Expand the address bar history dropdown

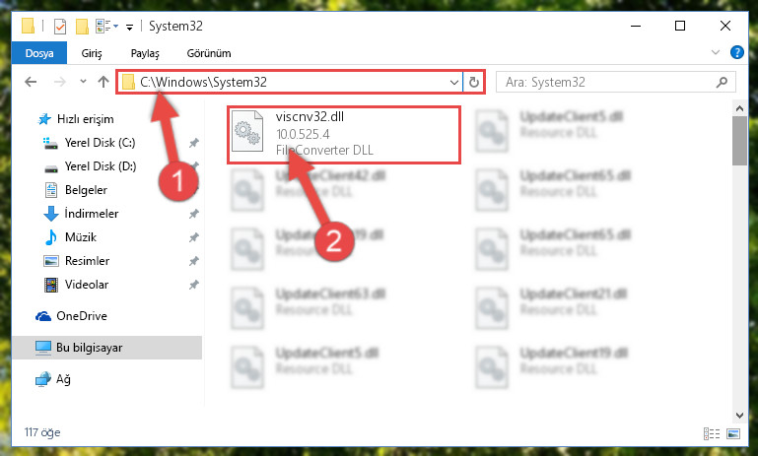[x=454, y=82]
